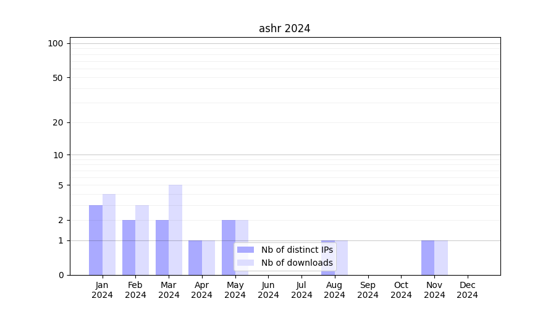Select the 'Sep 2024' x-axis label
The image size is (556, 309).
(x=368, y=290)
